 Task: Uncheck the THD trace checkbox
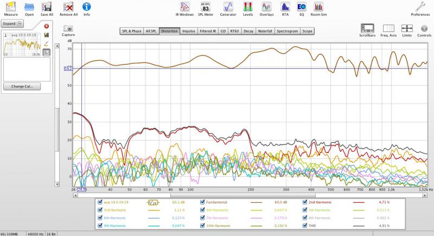305,226
